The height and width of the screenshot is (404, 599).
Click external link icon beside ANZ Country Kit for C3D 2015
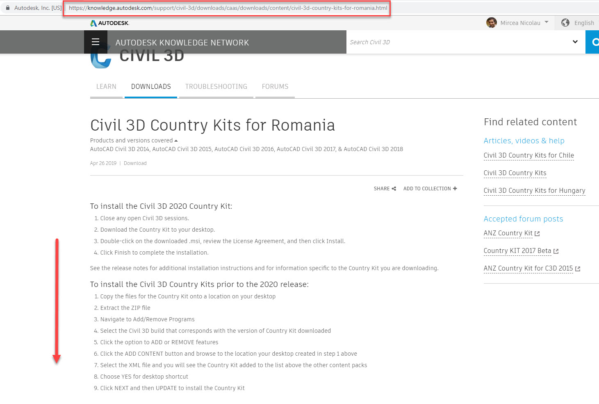pyautogui.click(x=578, y=269)
